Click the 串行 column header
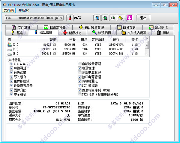The height and width of the screenshot is (143, 180). pyautogui.click(x=116, y=39)
